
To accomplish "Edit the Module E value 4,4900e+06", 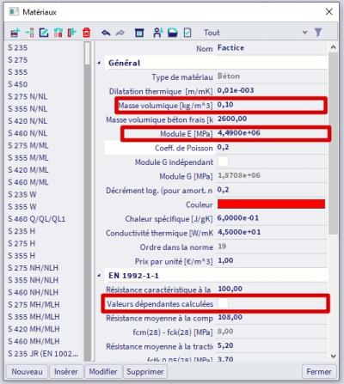I will 271,133.
